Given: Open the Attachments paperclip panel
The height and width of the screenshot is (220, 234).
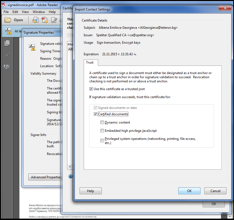Looking at the screenshot, I should coord(7,55).
